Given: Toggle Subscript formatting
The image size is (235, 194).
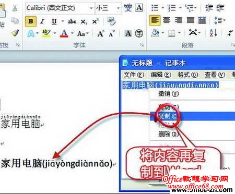Looking at the screenshot, I should coord(84,22).
